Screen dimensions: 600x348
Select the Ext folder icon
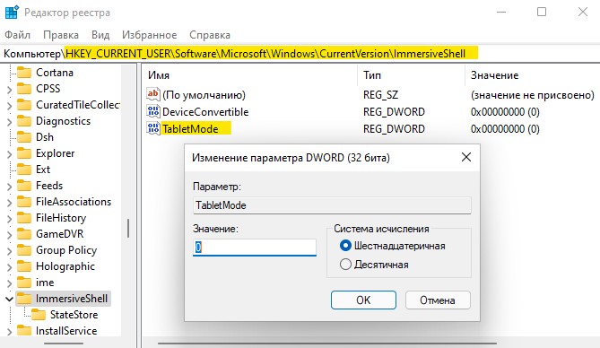click(x=24, y=170)
